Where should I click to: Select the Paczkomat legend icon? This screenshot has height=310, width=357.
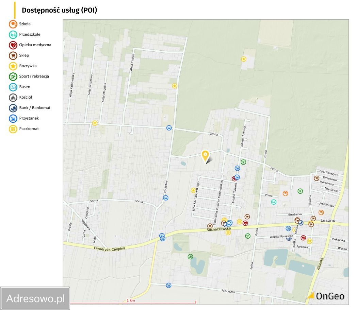13,129
